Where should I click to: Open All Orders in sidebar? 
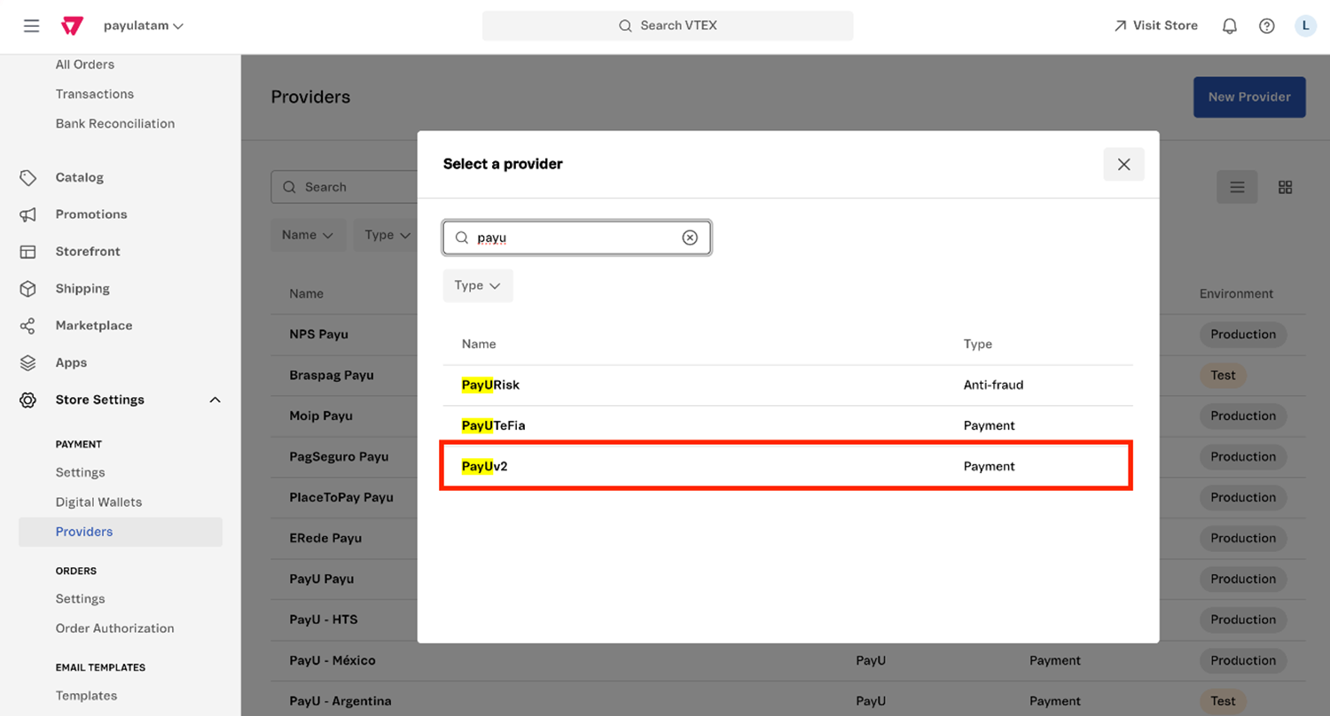coord(85,65)
